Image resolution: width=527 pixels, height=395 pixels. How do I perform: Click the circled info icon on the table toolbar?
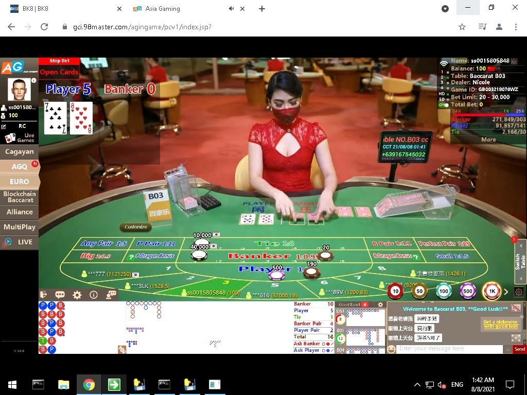coord(94,295)
